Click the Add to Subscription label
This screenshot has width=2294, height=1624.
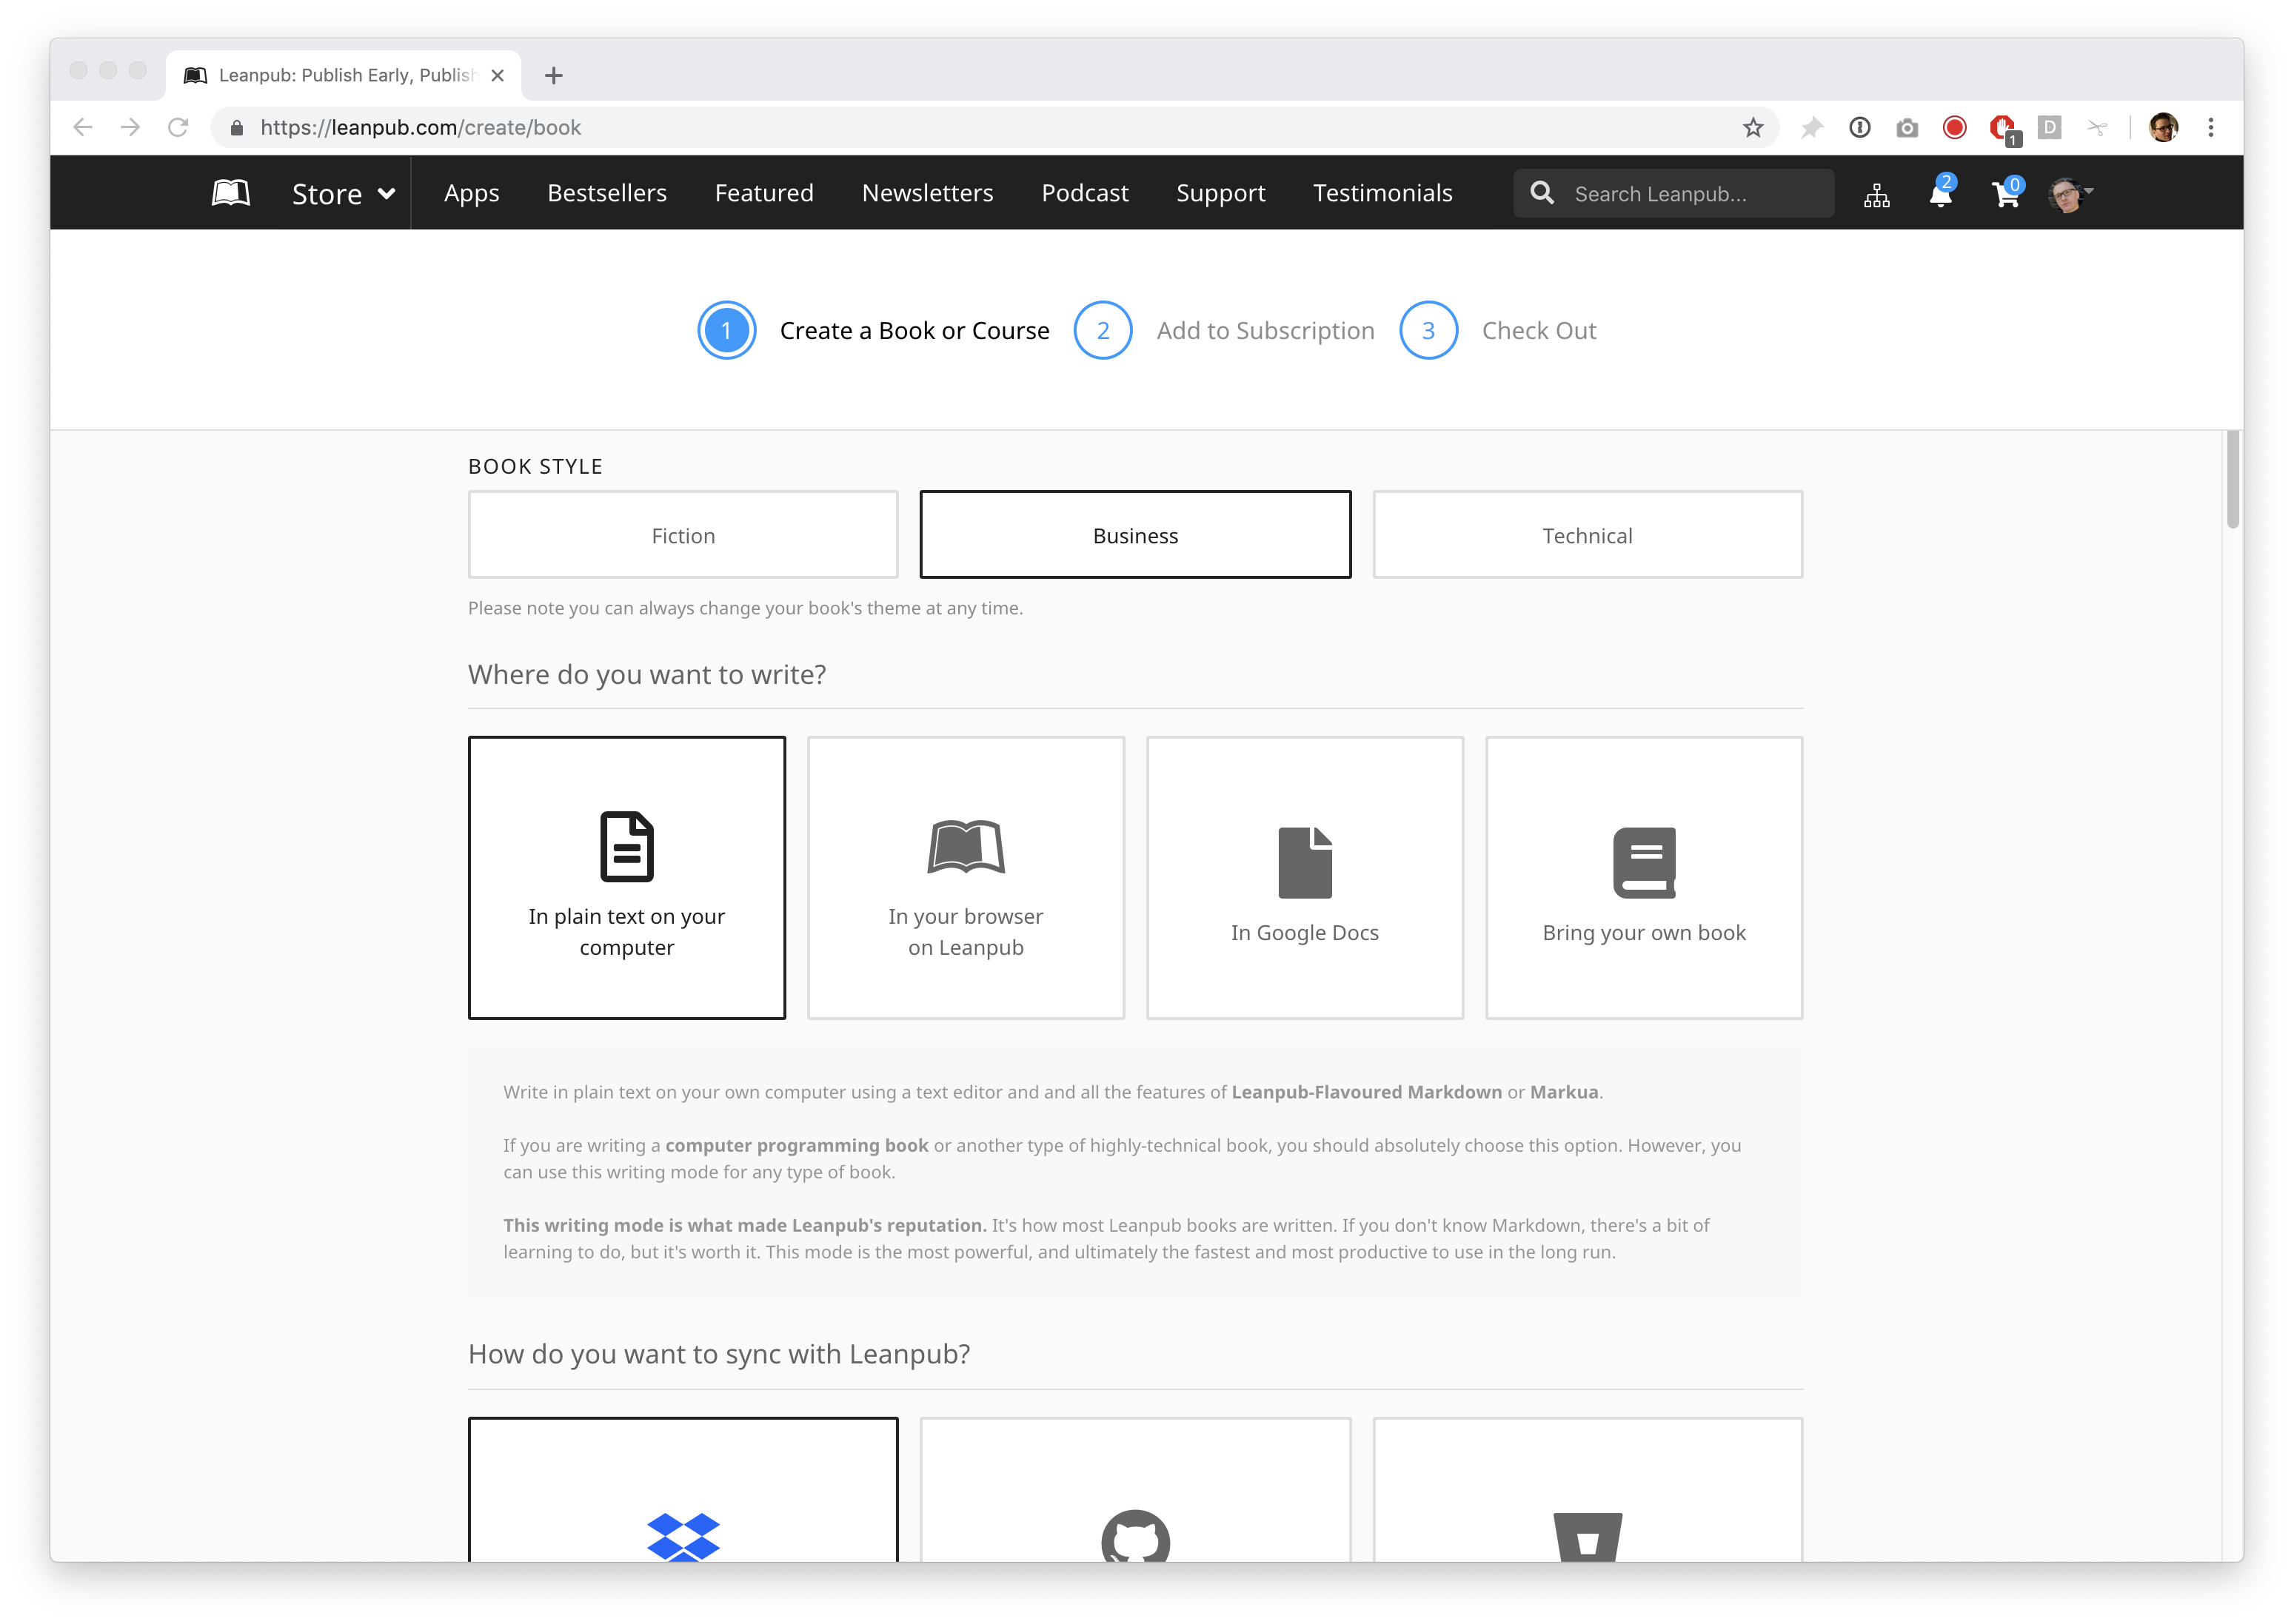[x=1265, y=331]
